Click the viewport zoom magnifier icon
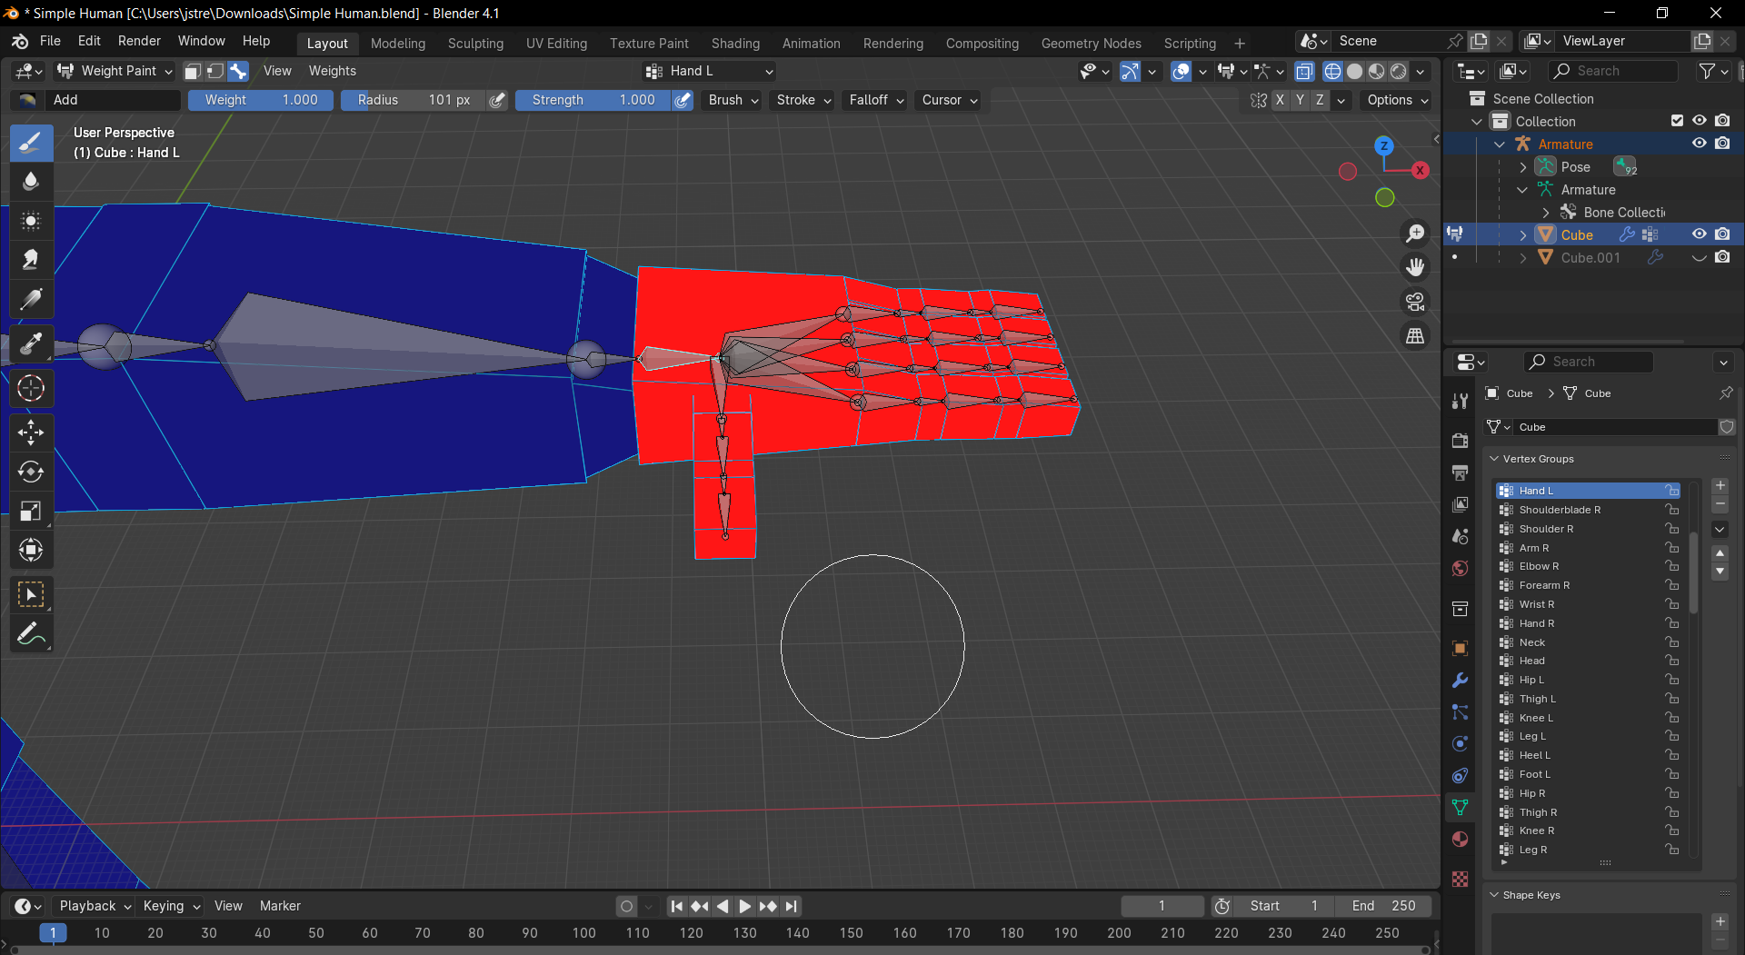Image resolution: width=1745 pixels, height=955 pixels. click(1415, 234)
